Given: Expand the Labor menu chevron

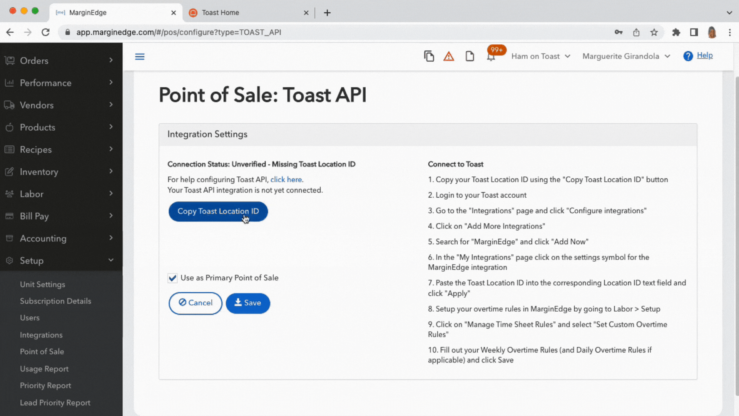Looking at the screenshot, I should click(x=111, y=193).
